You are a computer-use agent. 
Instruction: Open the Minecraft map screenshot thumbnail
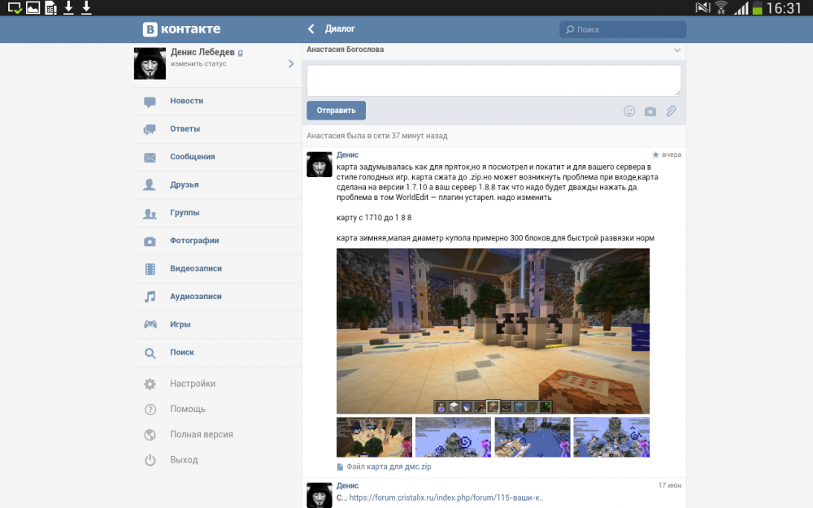coord(493,329)
